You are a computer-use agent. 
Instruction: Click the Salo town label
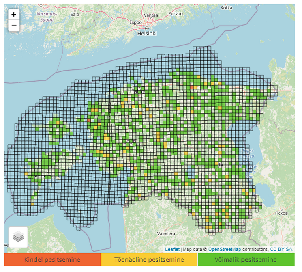[75, 14]
